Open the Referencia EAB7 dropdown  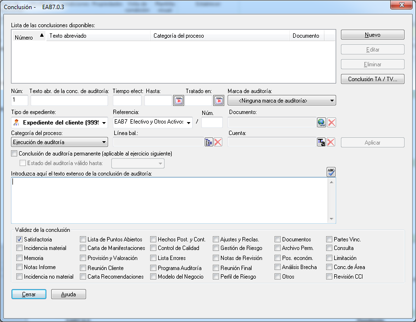pyautogui.click(x=153, y=122)
